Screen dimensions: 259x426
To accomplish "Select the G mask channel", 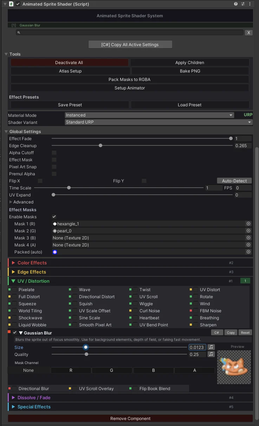I will tap(112, 370).
